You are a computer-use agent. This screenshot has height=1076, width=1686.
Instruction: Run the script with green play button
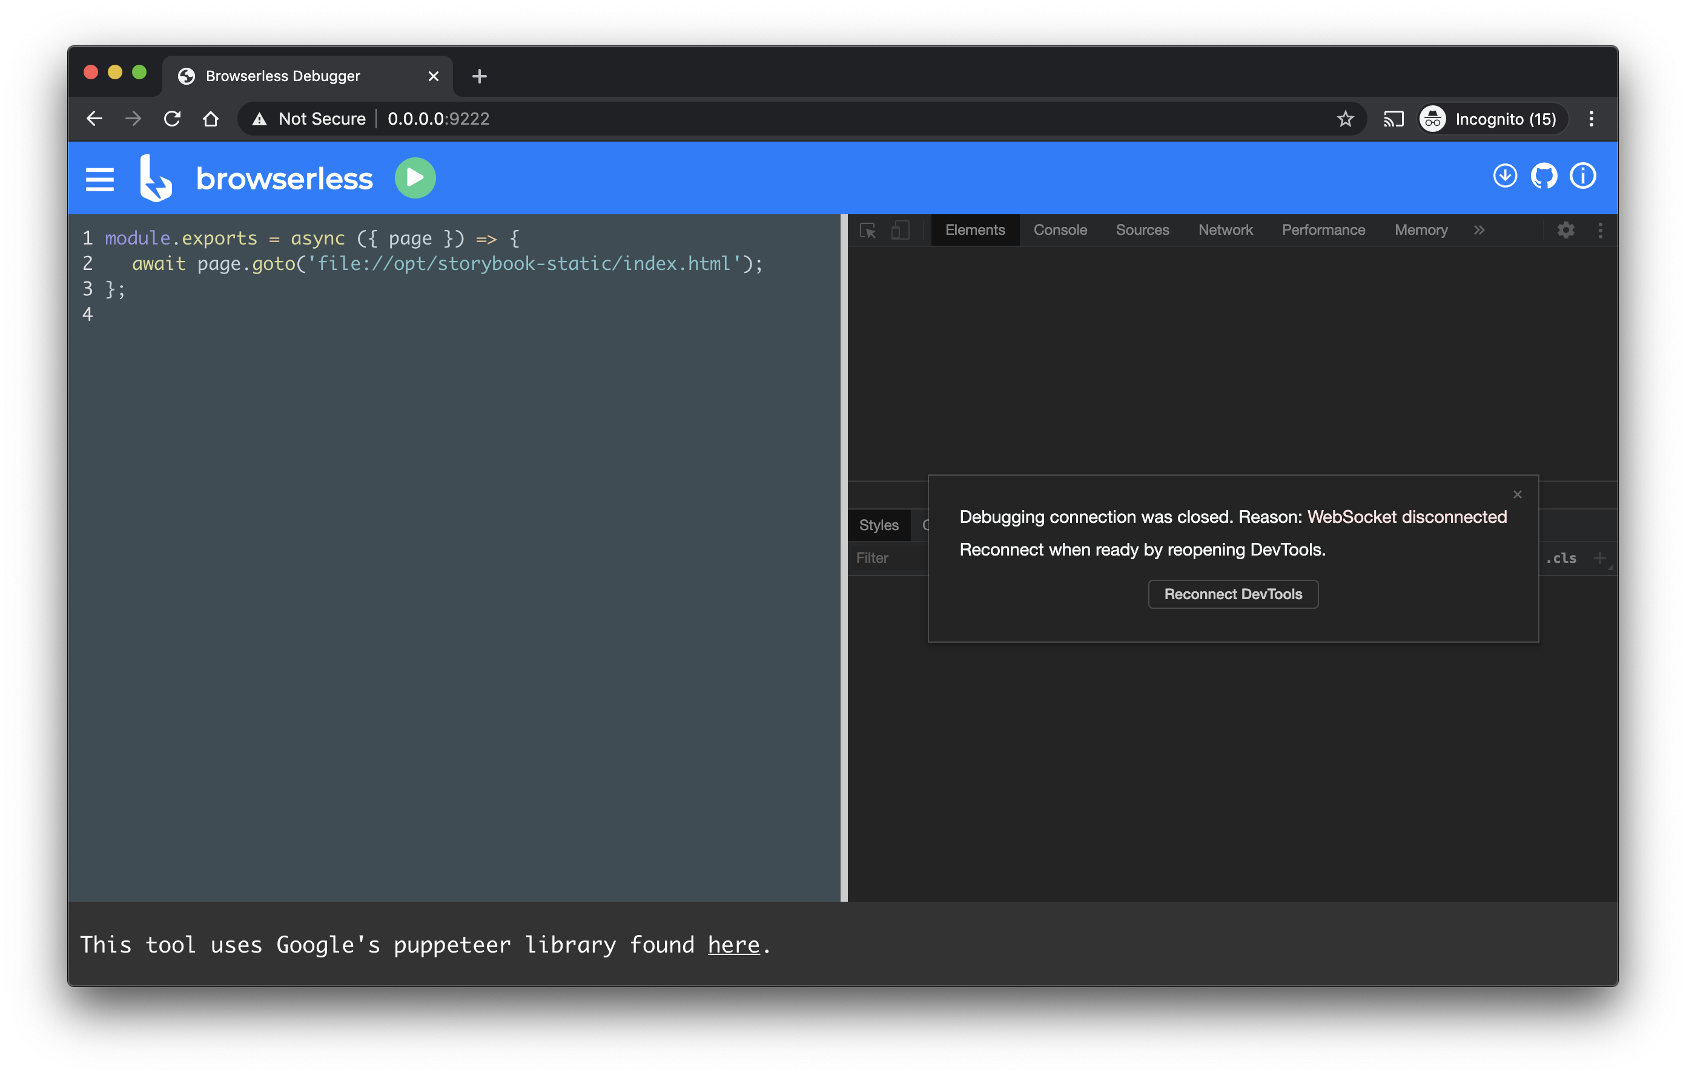415,178
